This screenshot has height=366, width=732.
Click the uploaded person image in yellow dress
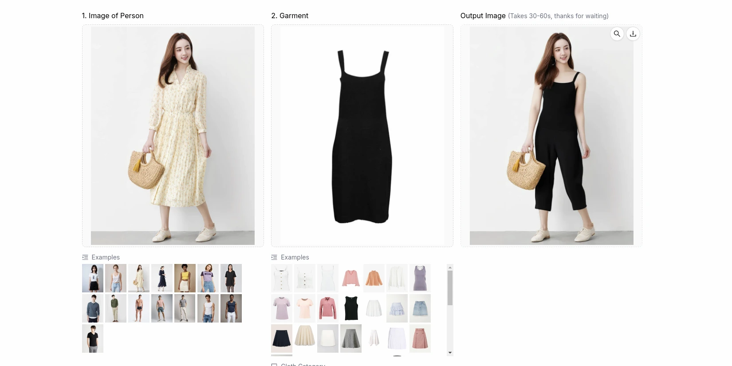pyautogui.click(x=173, y=136)
